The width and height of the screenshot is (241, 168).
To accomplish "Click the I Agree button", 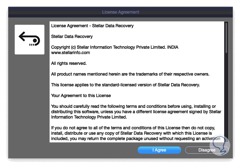I will tap(159, 150).
